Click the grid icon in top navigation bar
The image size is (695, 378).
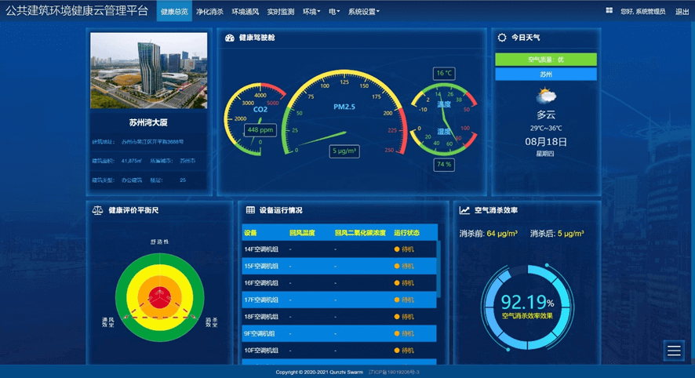[609, 11]
